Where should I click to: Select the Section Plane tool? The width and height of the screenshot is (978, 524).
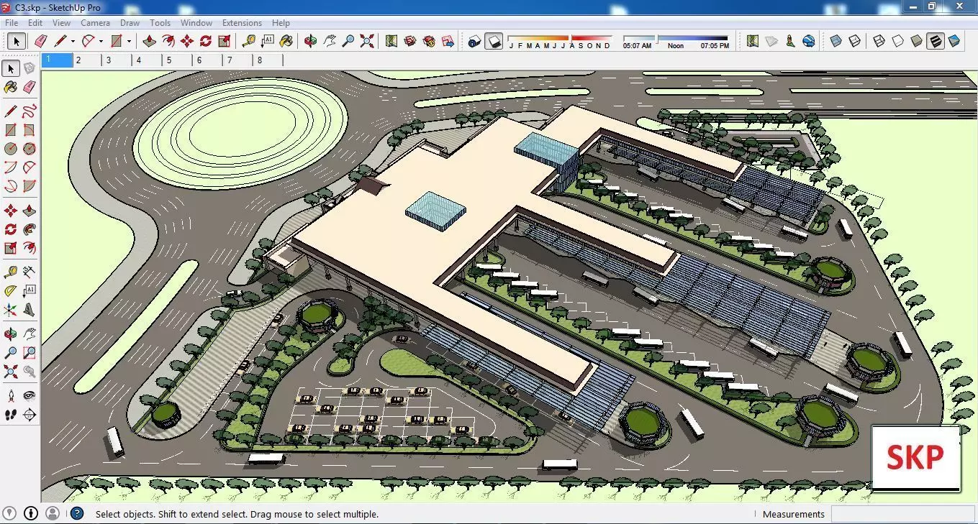30,414
